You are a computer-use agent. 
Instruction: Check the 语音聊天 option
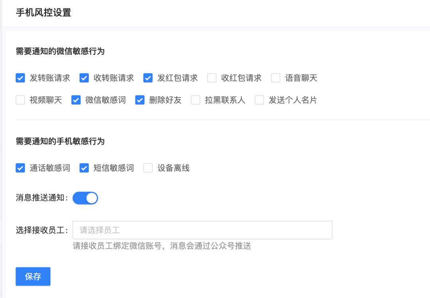pyautogui.click(x=276, y=78)
